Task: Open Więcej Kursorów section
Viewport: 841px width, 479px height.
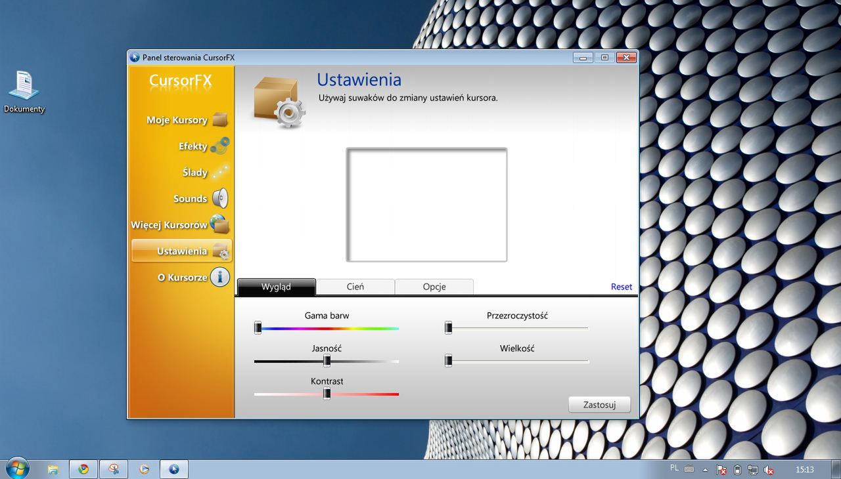Action: (180, 224)
